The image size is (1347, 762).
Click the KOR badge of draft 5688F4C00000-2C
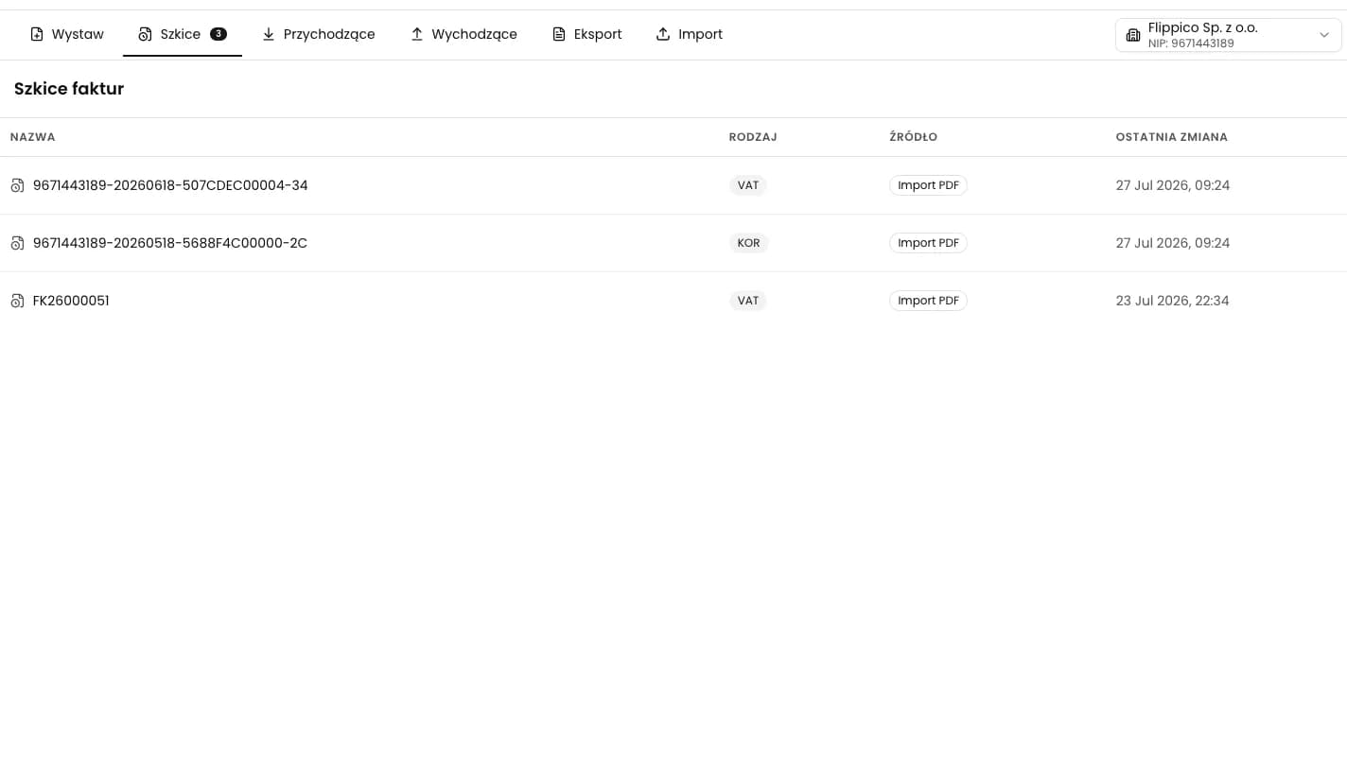(x=749, y=243)
